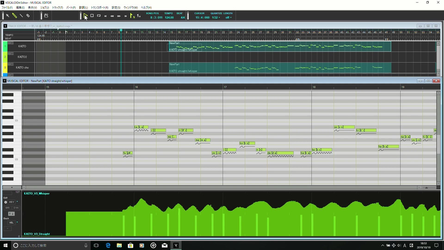Screen dimensions: 444x250
Task: Select the 'ka' note at measure 16
Action: (x=142, y=127)
